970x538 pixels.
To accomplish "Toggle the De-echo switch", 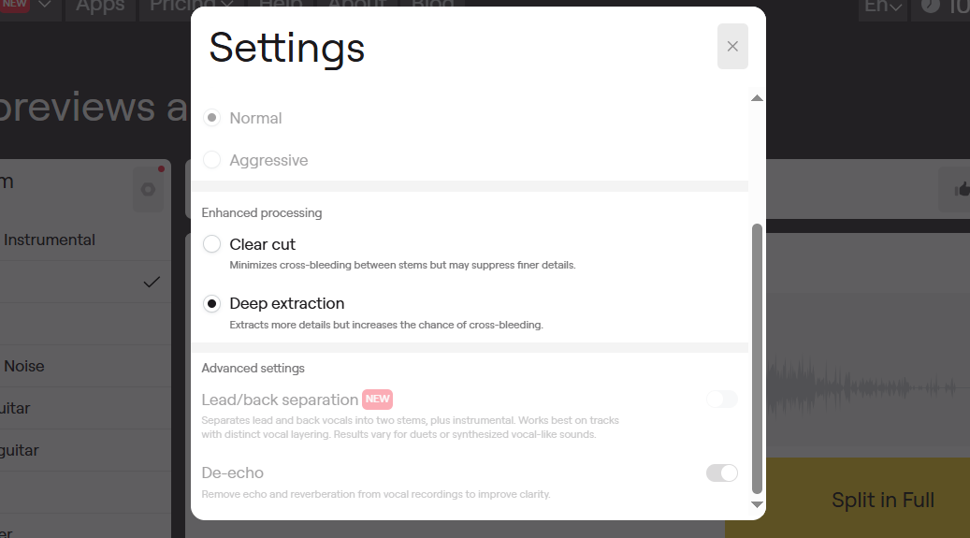I will point(722,473).
